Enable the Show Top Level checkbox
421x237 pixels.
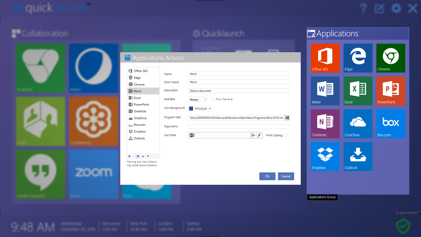point(213,99)
